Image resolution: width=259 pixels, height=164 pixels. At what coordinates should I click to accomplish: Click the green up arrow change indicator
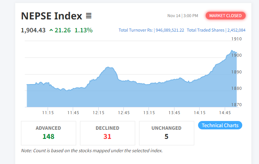click(51, 30)
